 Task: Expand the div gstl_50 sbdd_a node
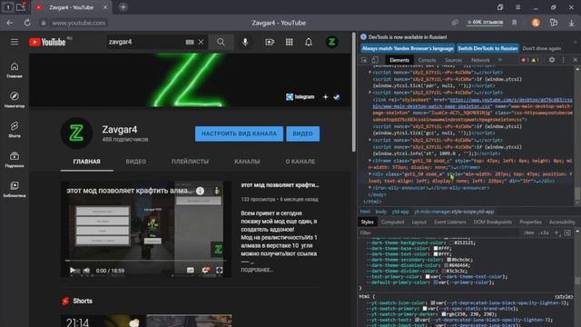click(369, 173)
